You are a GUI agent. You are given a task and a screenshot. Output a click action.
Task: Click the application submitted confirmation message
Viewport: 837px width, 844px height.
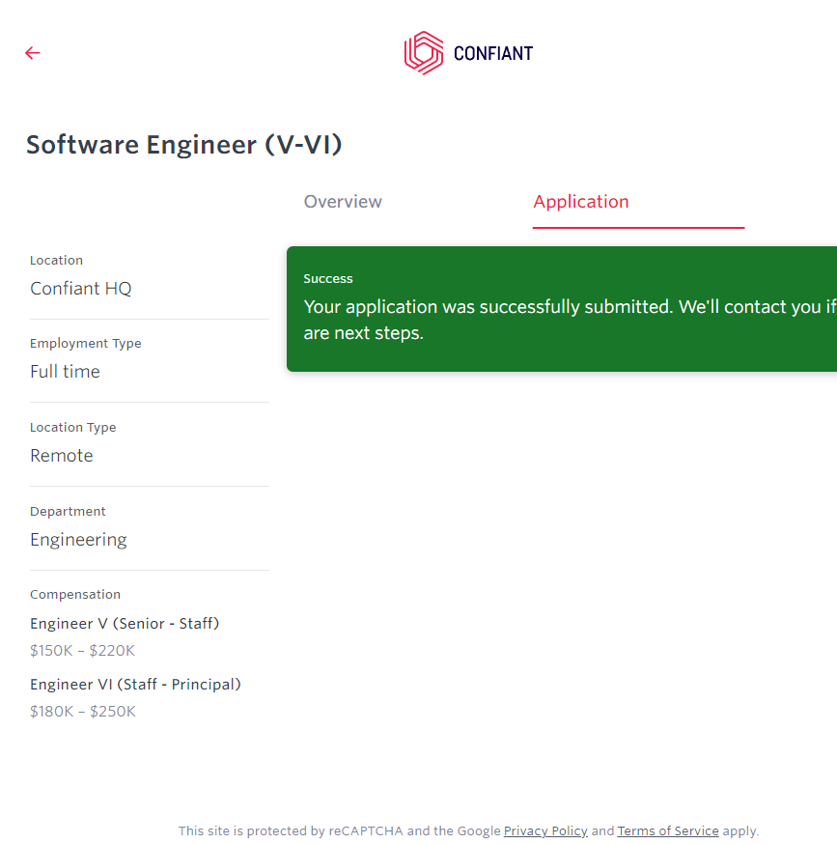click(x=560, y=320)
